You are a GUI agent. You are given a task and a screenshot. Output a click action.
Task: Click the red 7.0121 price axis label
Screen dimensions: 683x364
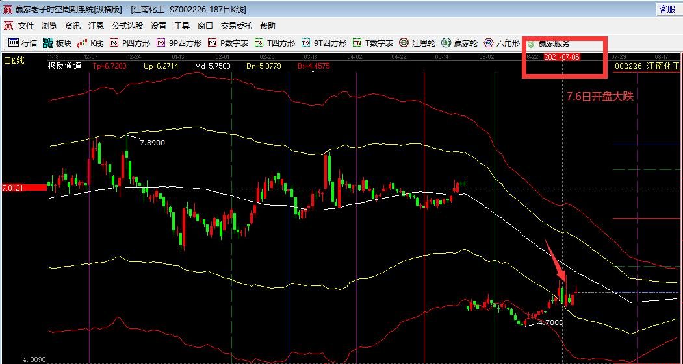[x=25, y=188]
